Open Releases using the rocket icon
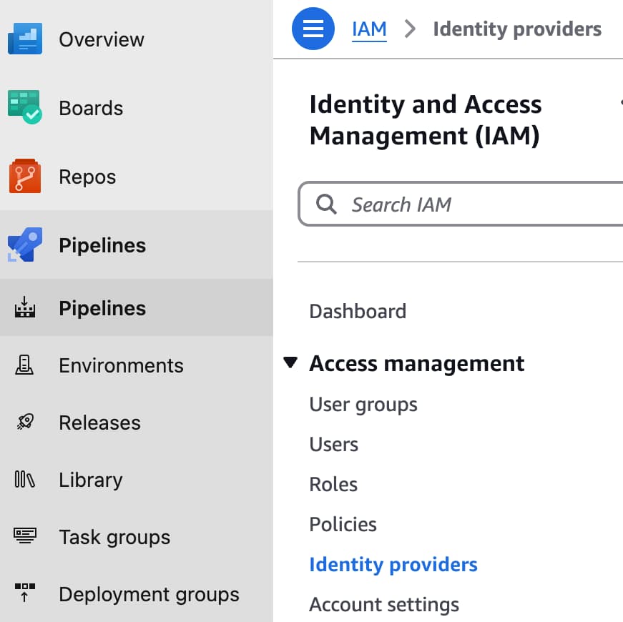Screen dimensions: 623x622 (x=25, y=423)
